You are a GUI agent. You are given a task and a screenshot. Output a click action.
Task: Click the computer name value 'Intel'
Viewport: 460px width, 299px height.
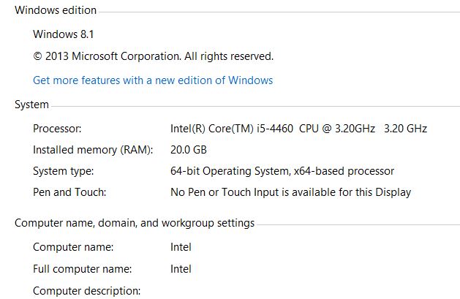181,247
